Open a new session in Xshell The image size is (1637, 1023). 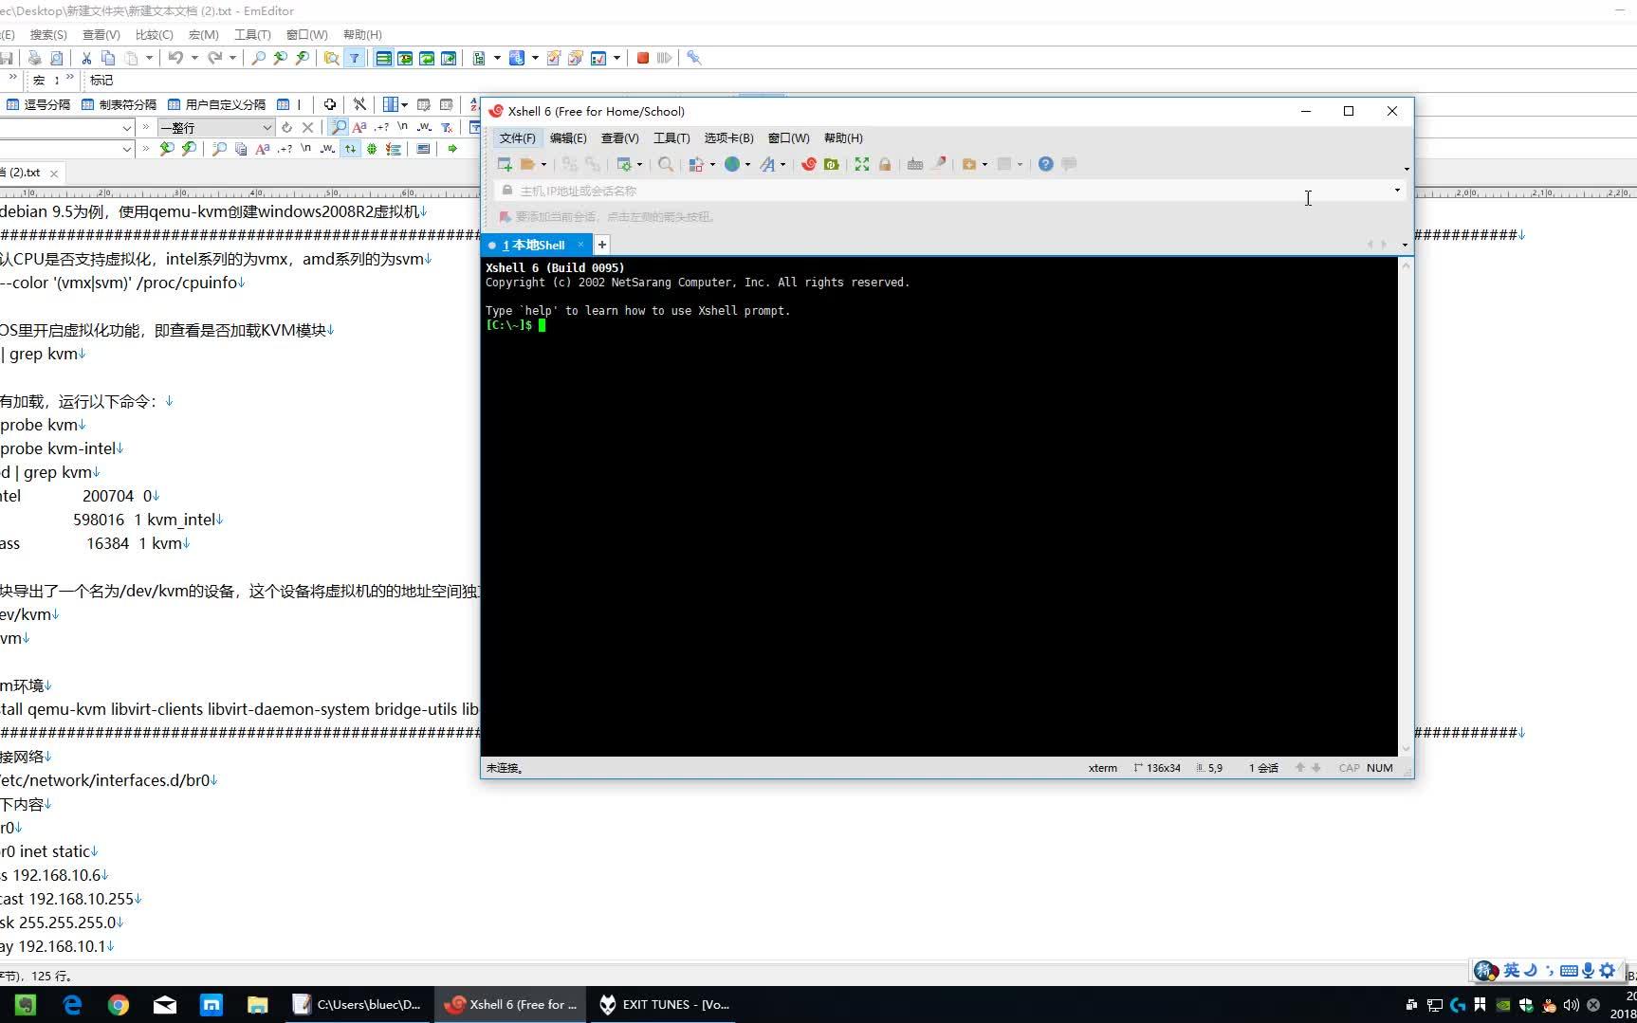click(505, 164)
